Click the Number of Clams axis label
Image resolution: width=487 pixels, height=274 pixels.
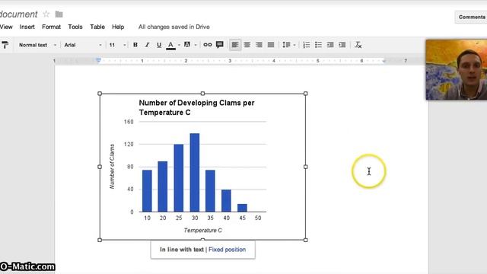click(x=112, y=166)
